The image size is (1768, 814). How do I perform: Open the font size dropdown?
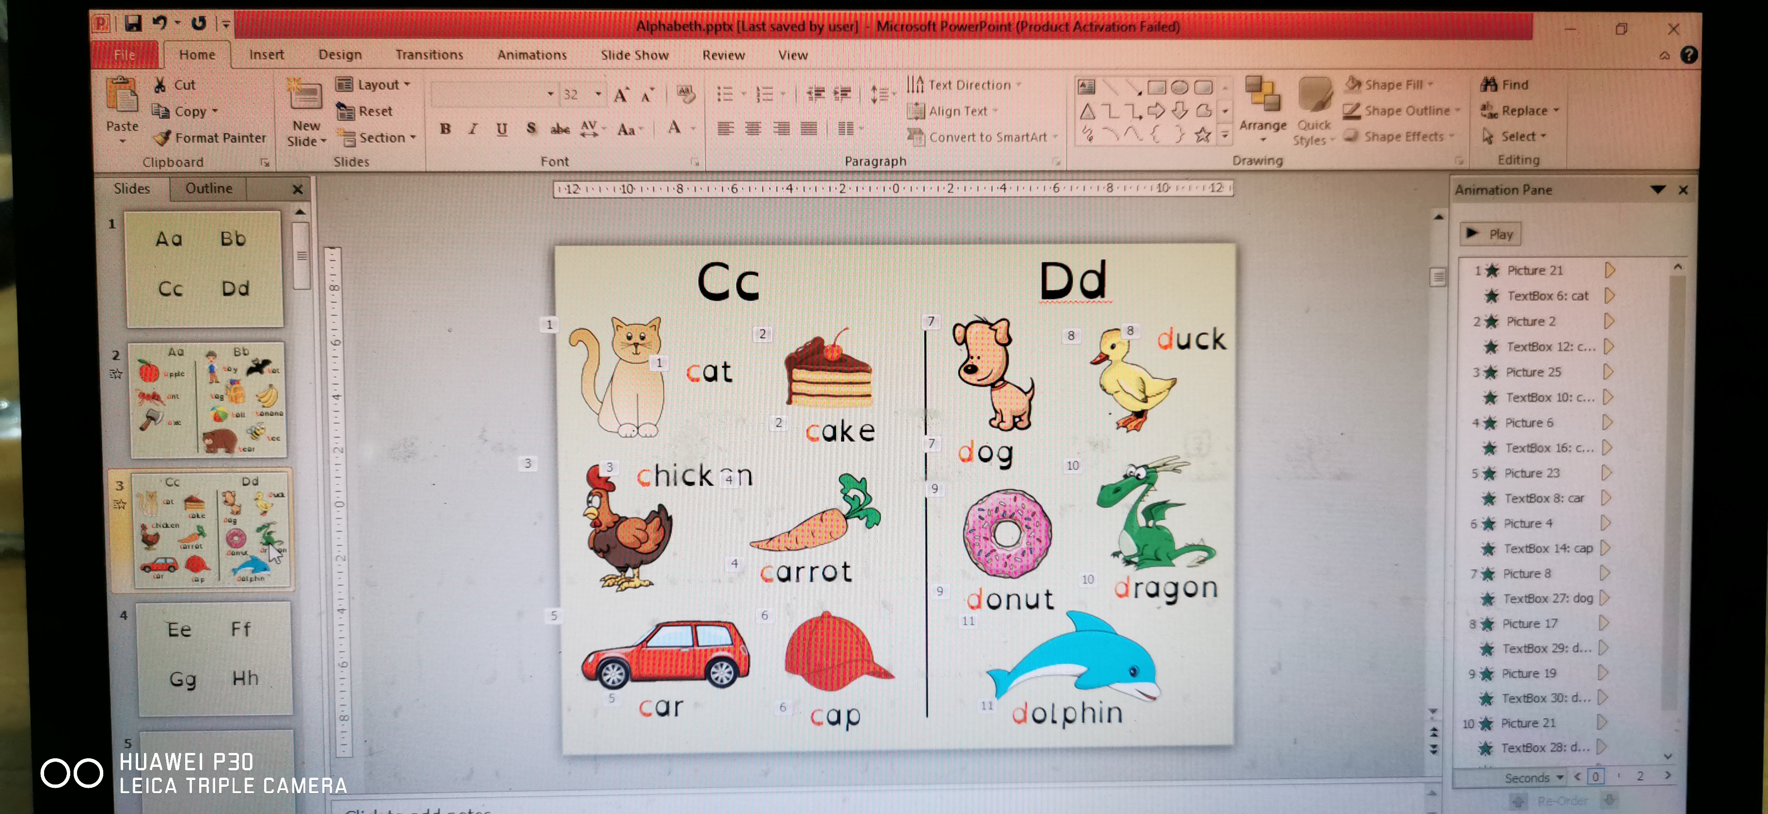click(x=599, y=94)
